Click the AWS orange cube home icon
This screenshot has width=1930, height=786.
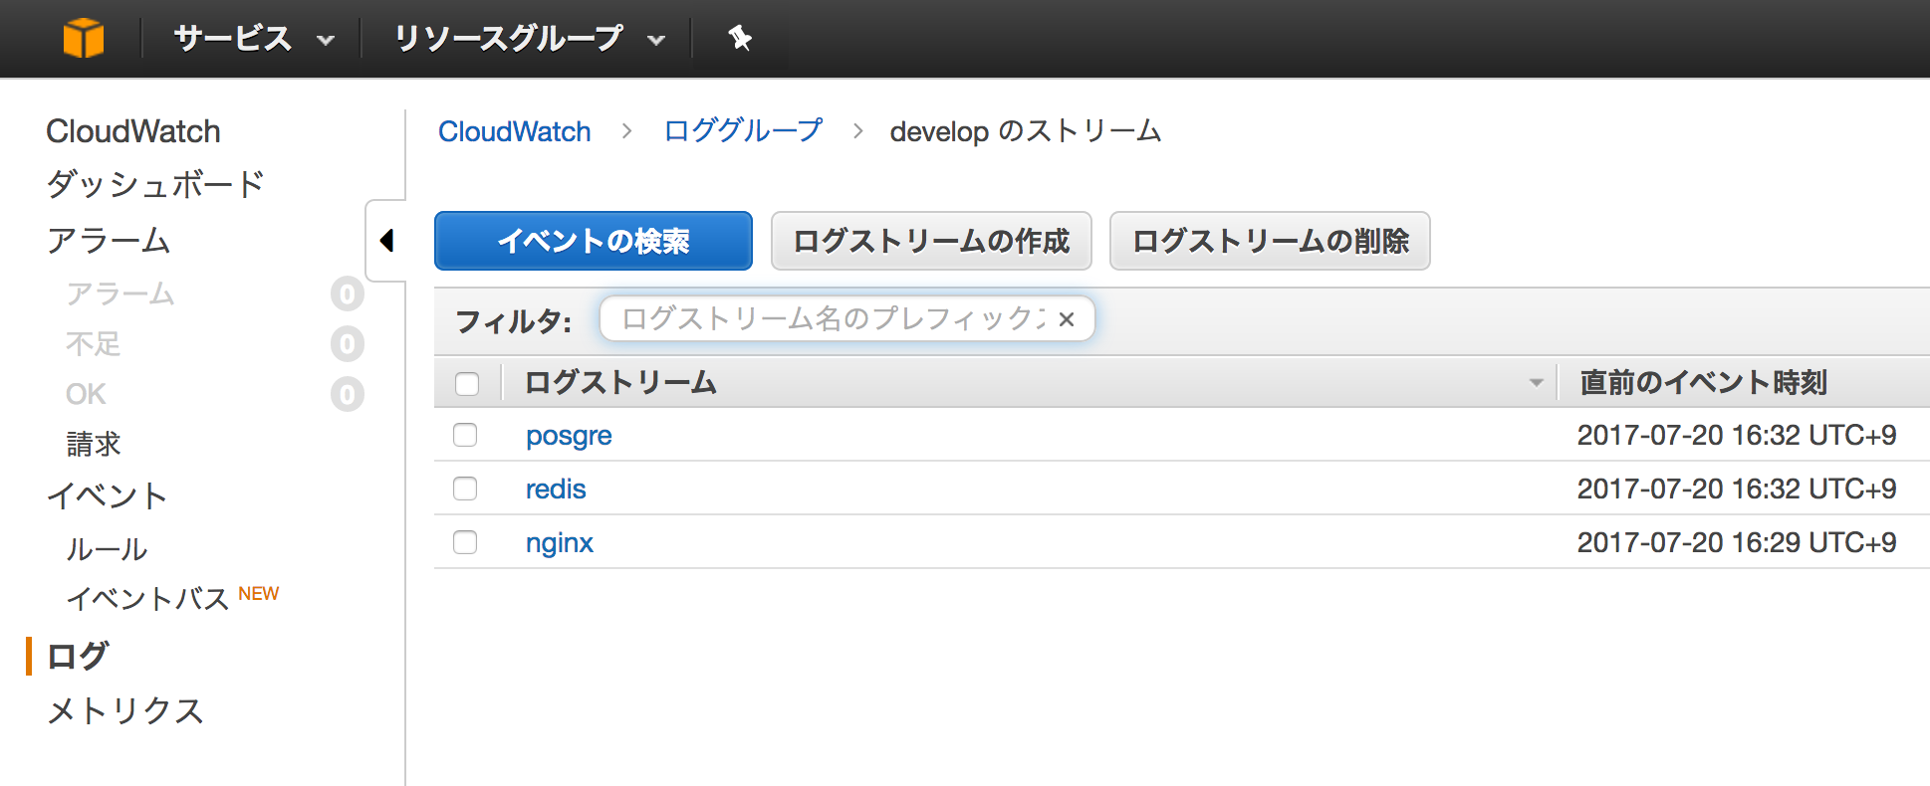(x=84, y=39)
